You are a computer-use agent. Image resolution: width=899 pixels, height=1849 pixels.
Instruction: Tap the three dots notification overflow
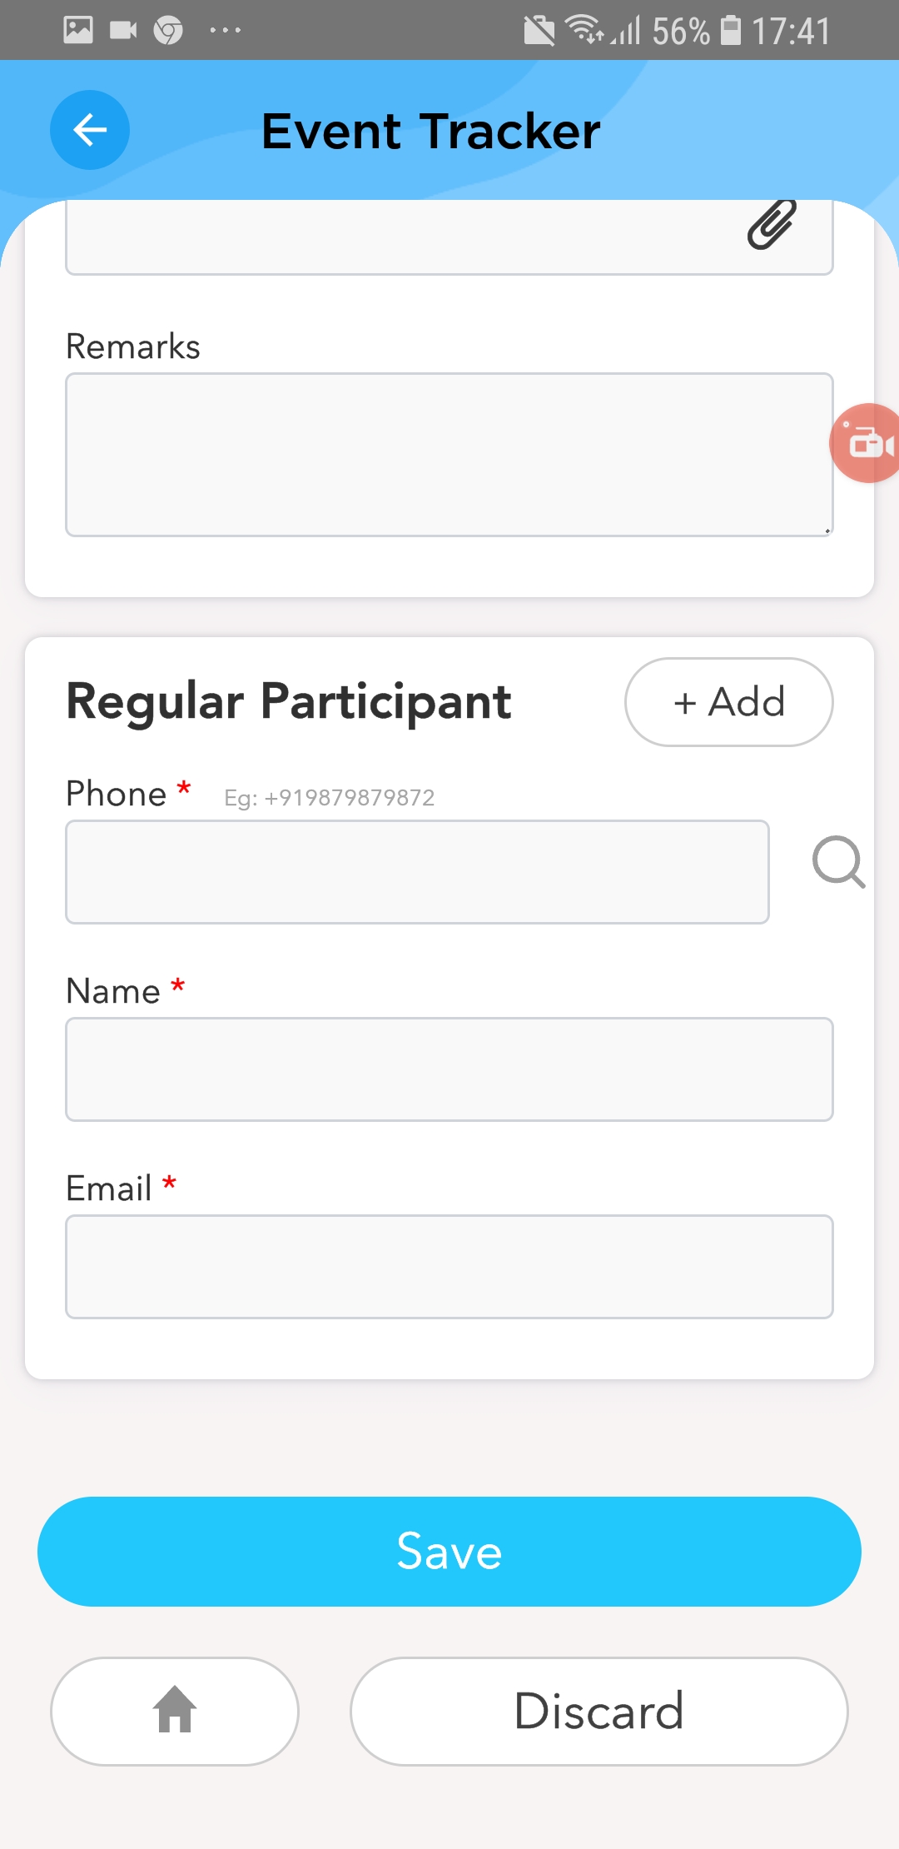(x=226, y=31)
